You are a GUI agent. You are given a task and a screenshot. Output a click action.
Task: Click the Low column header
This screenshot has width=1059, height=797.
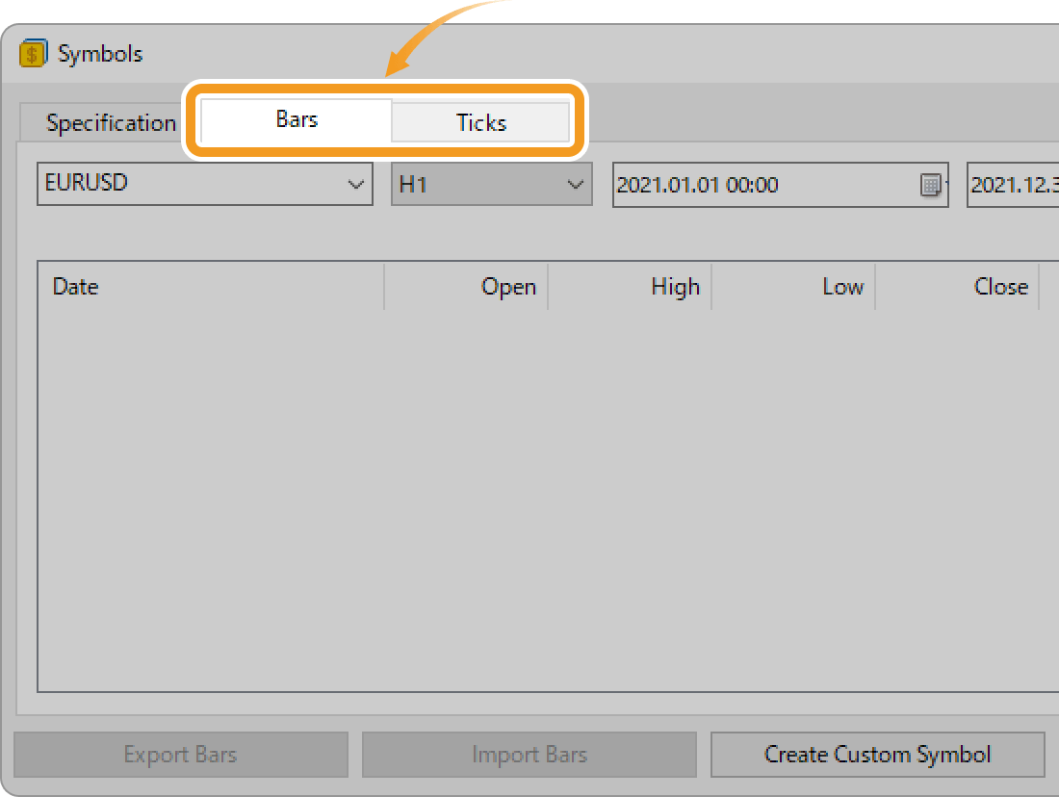(x=793, y=287)
